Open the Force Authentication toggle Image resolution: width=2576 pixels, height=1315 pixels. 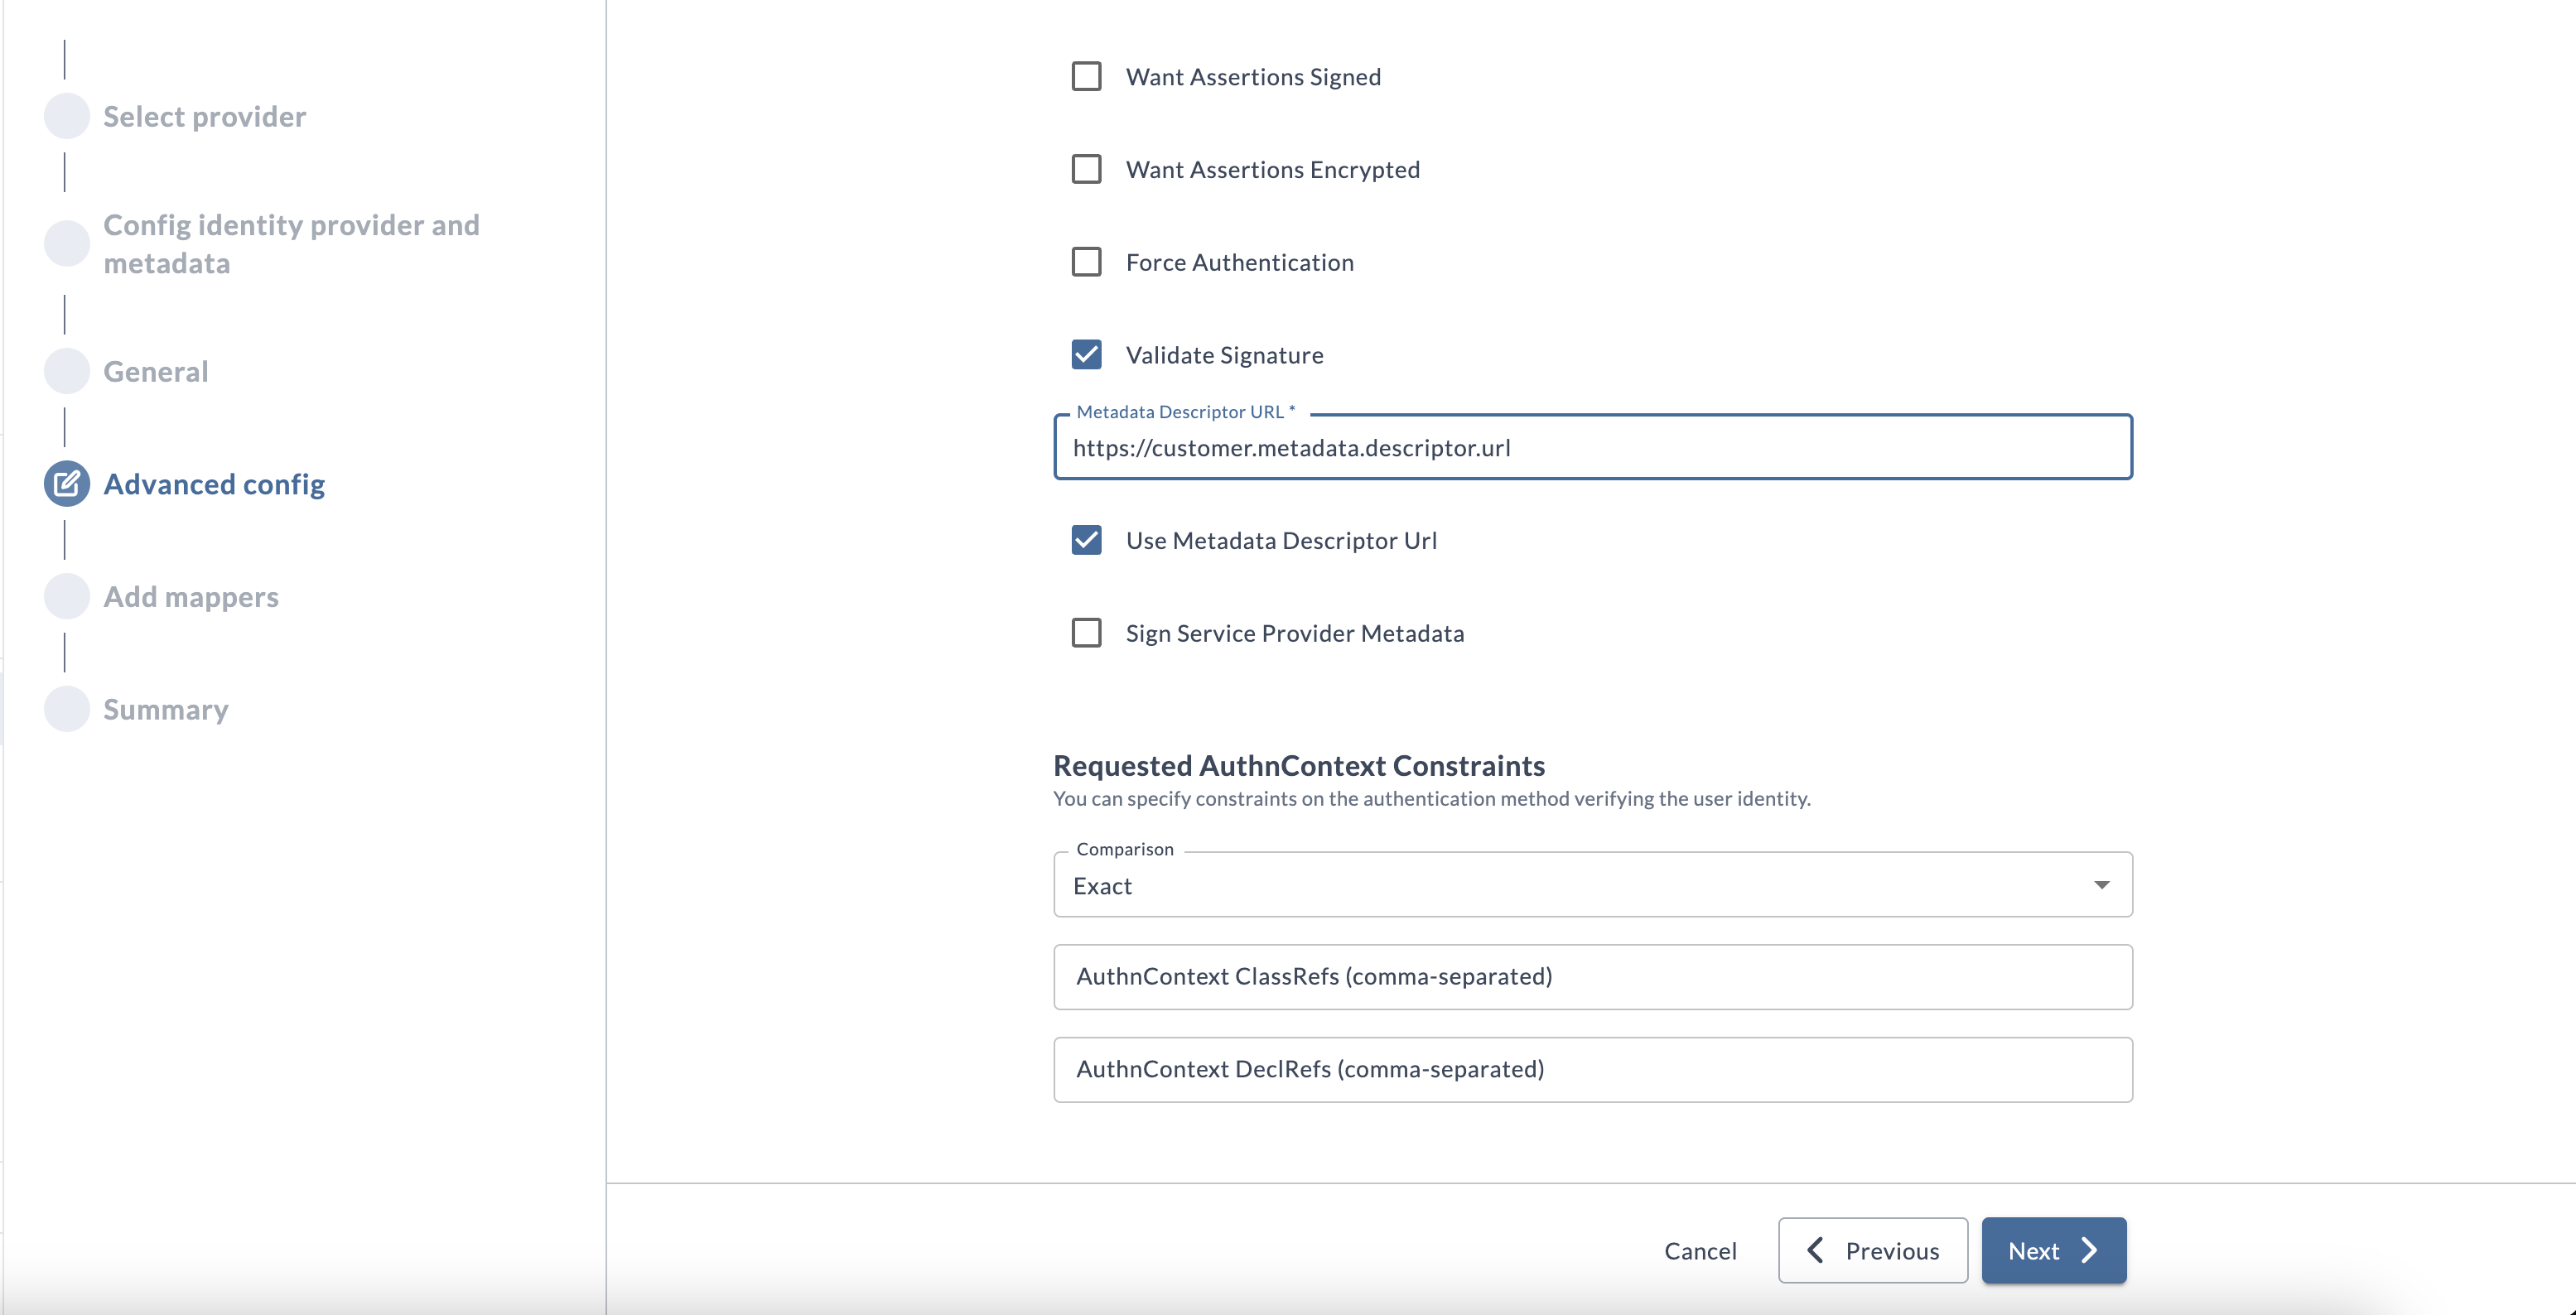[1088, 262]
